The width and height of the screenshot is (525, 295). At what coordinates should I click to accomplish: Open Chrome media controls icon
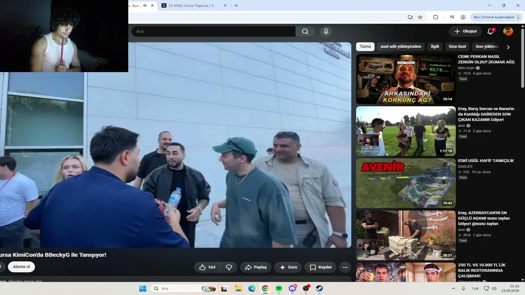[x=452, y=17]
